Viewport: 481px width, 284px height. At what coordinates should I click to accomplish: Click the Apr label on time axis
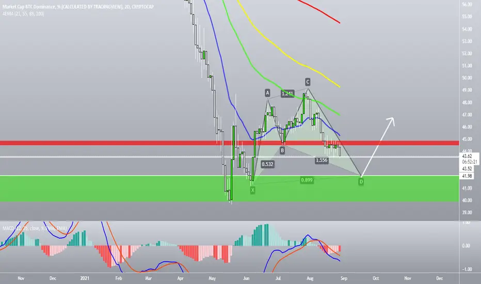(181, 278)
